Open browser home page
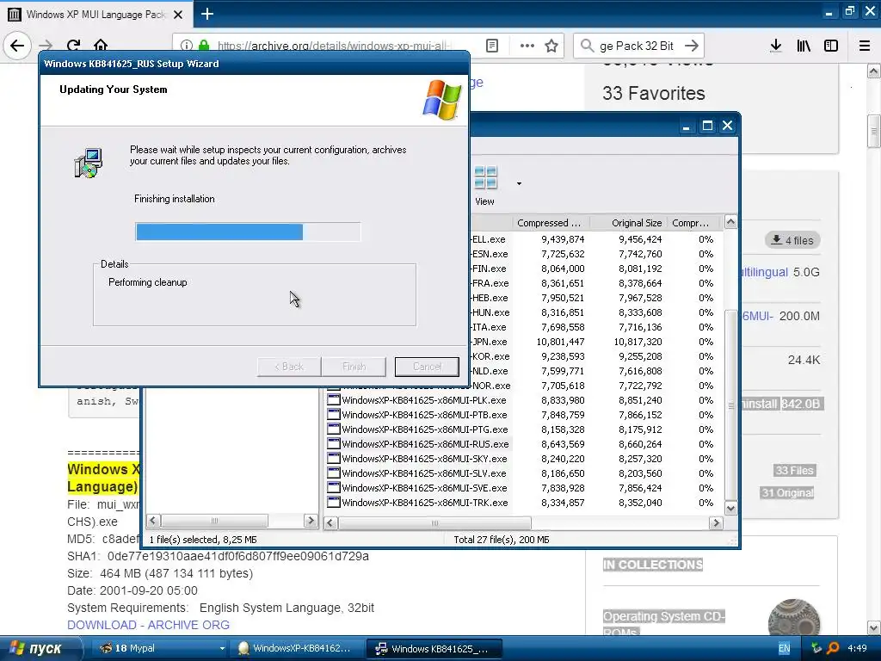 coord(101,46)
